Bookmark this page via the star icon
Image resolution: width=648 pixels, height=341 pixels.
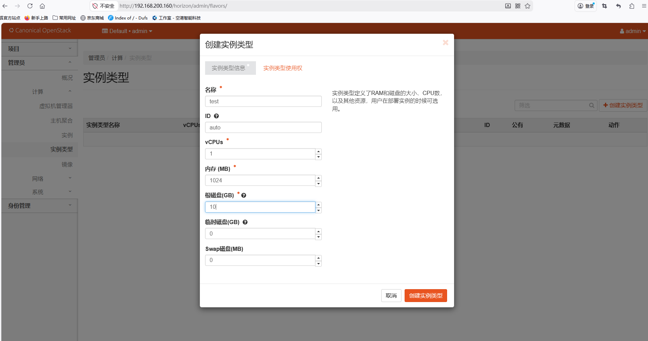pyautogui.click(x=528, y=6)
